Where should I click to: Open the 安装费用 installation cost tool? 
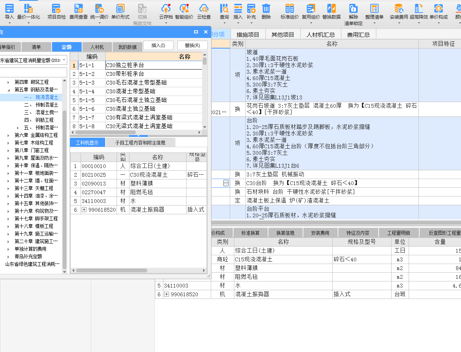coord(399,11)
